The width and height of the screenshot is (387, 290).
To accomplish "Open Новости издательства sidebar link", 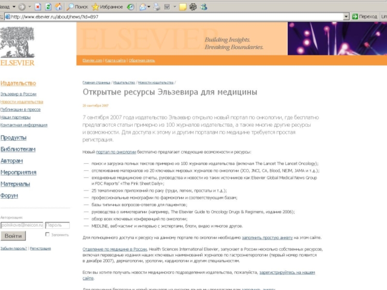I will (x=22, y=101).
